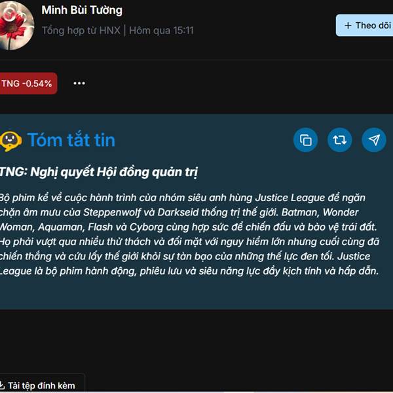Viewport: 393px width, 393px height.
Task: Open the TNG -0.54% stock tag
Action: (x=28, y=83)
